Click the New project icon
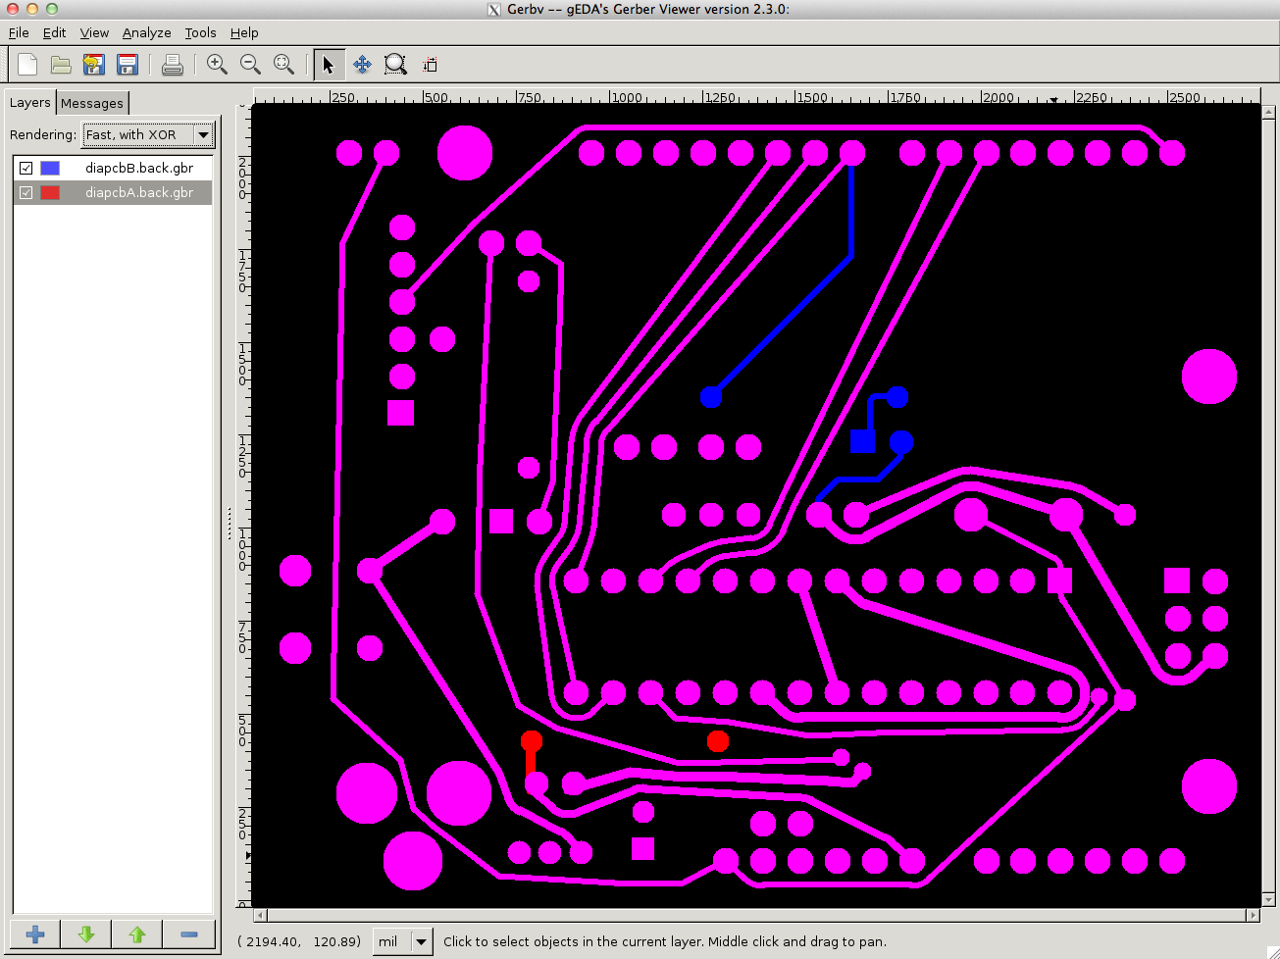The height and width of the screenshot is (959, 1280). 27,65
